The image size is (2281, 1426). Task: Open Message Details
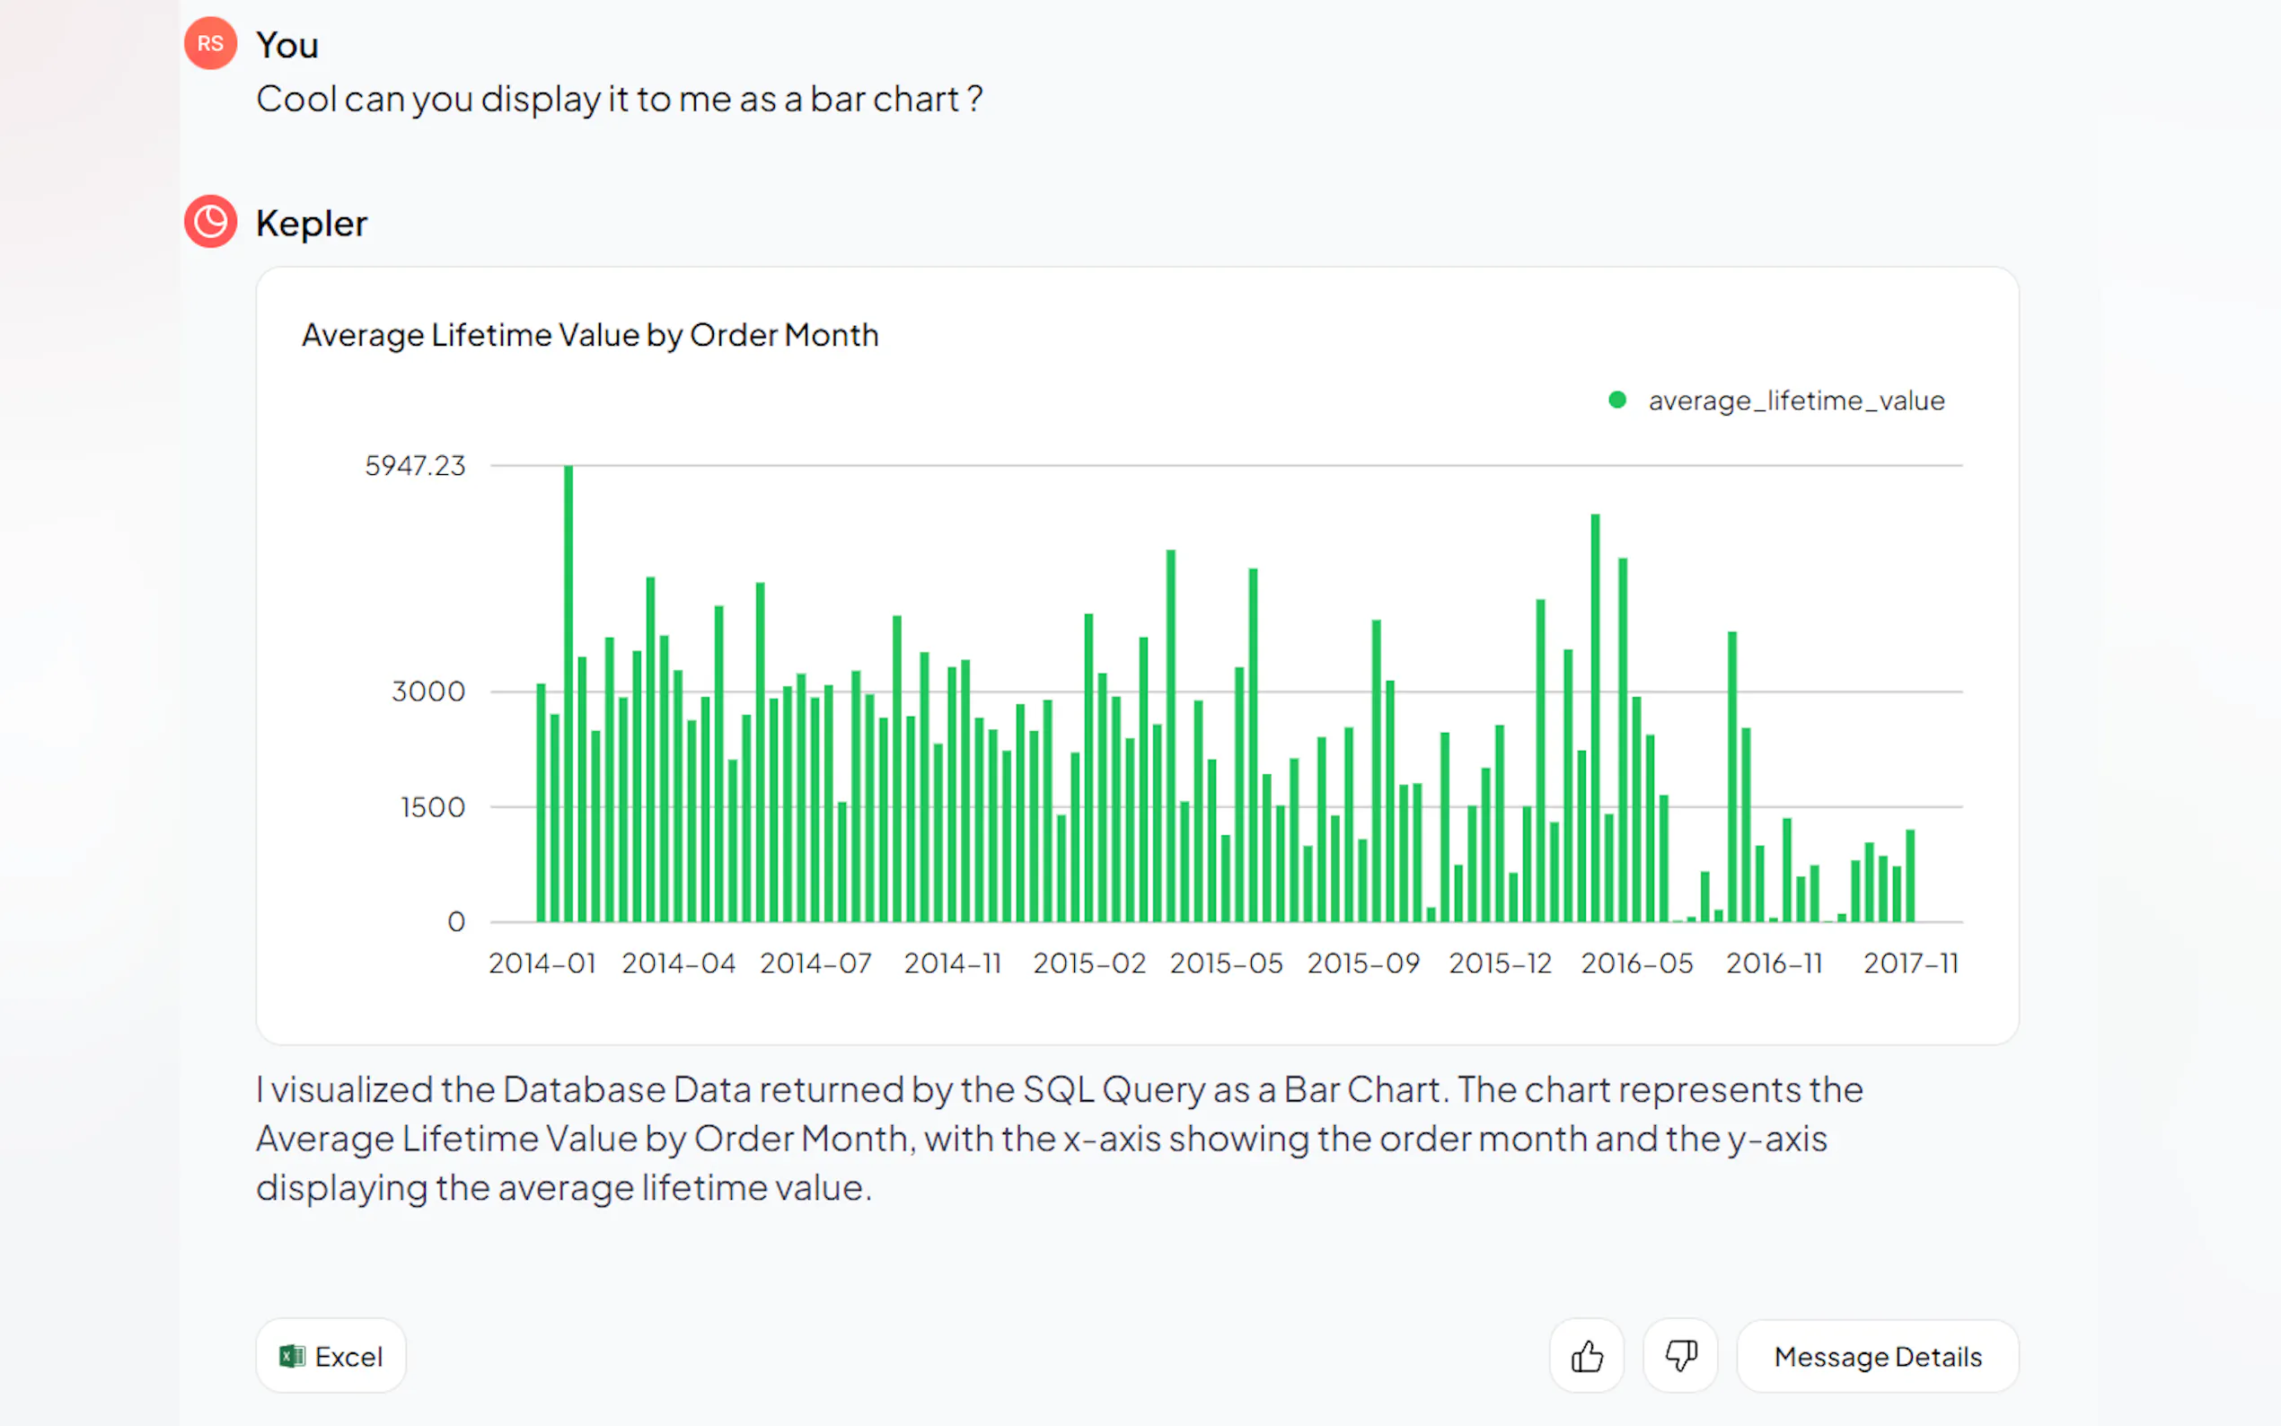coord(1877,1356)
